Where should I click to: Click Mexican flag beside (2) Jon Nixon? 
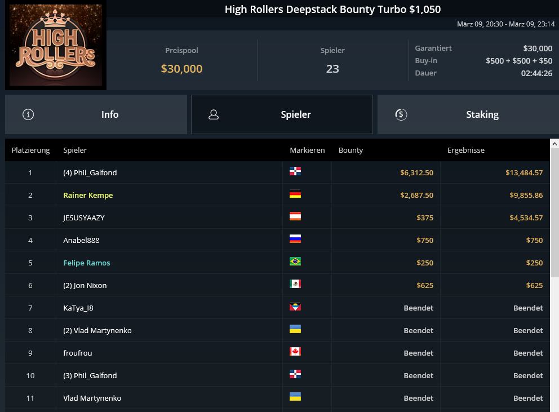(x=295, y=284)
